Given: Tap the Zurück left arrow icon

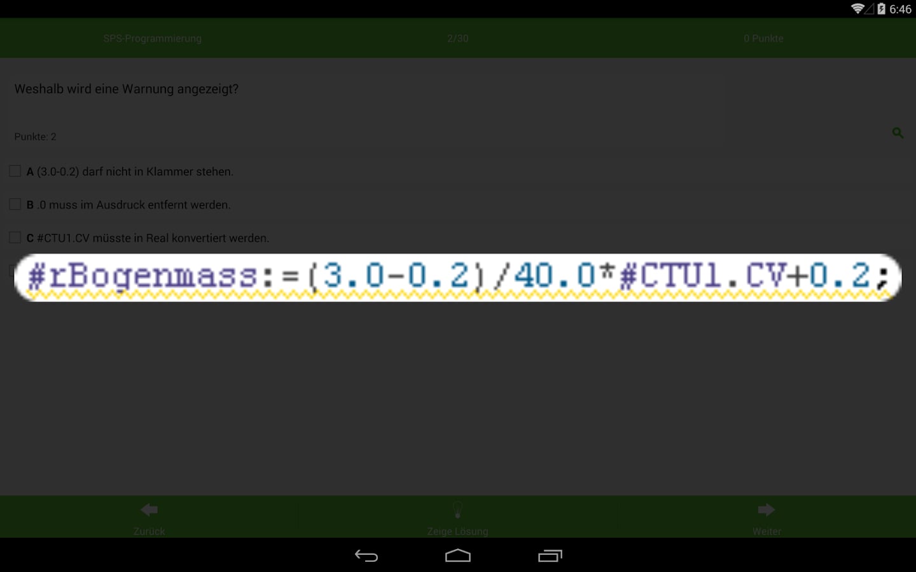Looking at the screenshot, I should pyautogui.click(x=149, y=510).
